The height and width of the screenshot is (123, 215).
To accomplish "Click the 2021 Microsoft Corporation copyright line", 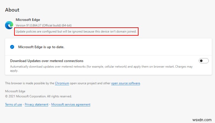I will click(38, 96).
